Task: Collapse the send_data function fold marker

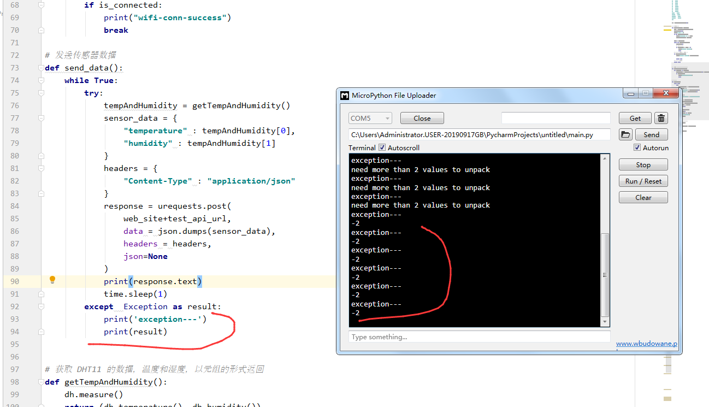Action: [40, 68]
